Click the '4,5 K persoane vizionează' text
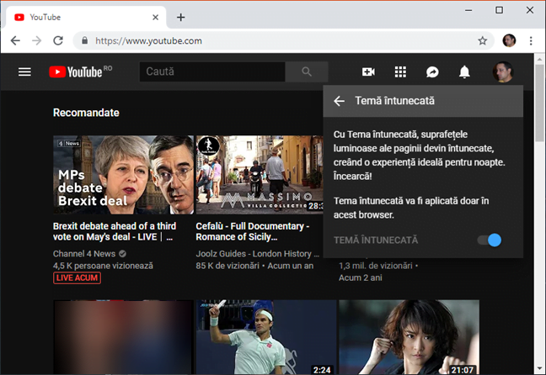This screenshot has height=375, width=546. tap(103, 266)
